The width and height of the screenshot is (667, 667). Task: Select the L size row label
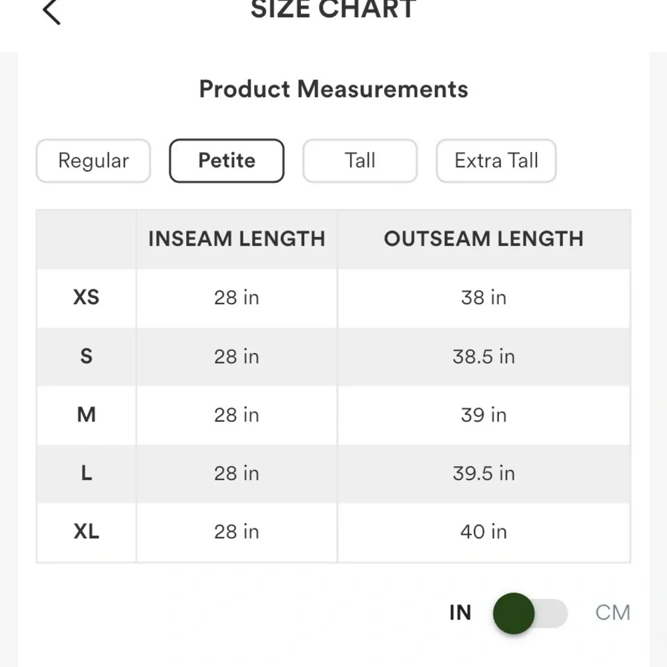coord(86,474)
